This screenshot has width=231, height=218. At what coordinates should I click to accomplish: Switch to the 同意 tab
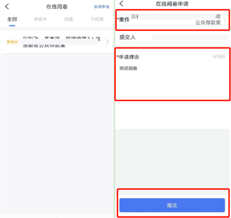click(x=68, y=19)
